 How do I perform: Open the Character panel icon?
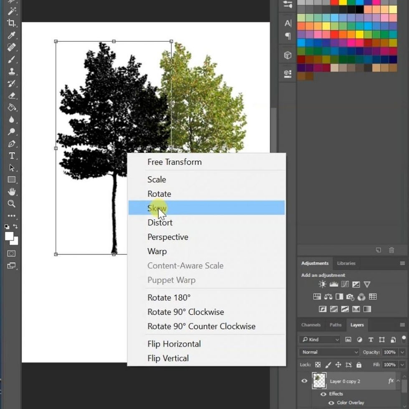click(288, 23)
